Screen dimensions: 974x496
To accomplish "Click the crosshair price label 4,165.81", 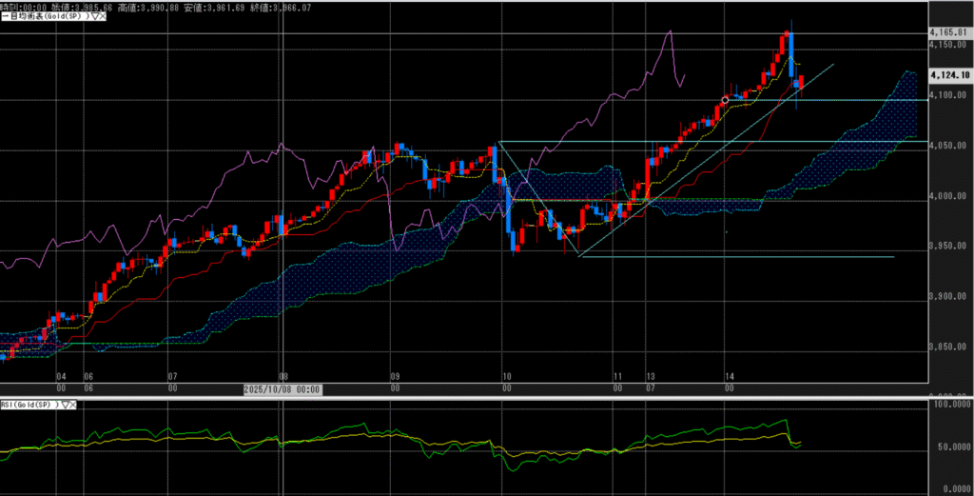I will tap(947, 32).
